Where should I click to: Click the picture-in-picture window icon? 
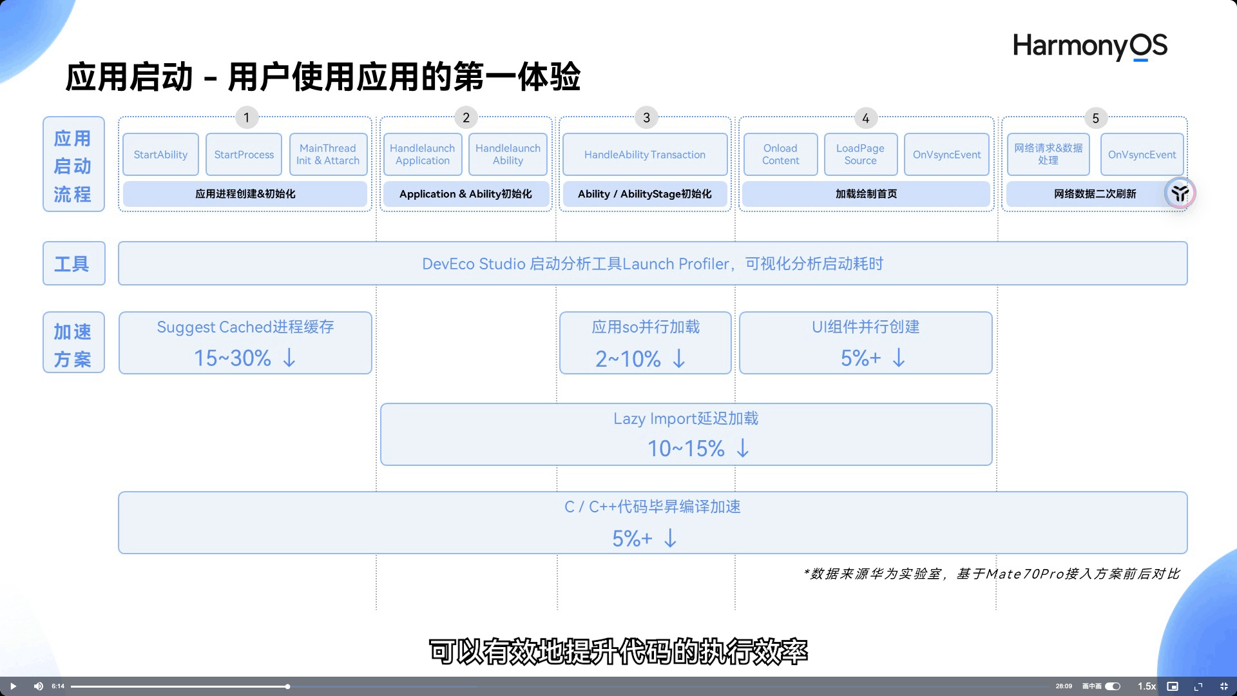(1173, 686)
